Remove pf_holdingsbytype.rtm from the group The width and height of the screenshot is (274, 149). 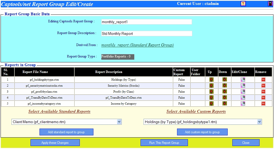click(x=263, y=80)
